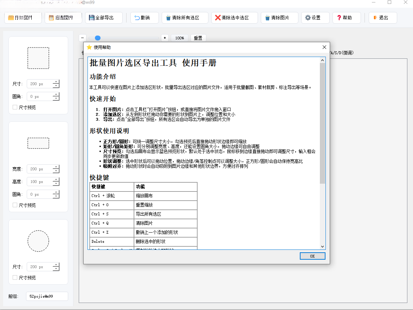
Task: Click the 前缀 field containing 52pojie@m99
Action: point(47,296)
